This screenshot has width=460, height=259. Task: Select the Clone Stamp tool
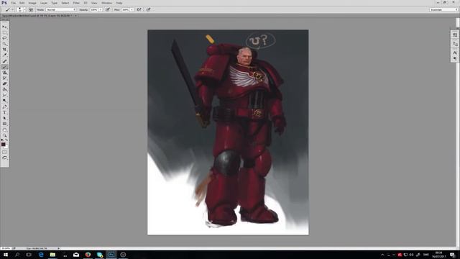pyautogui.click(x=4, y=73)
